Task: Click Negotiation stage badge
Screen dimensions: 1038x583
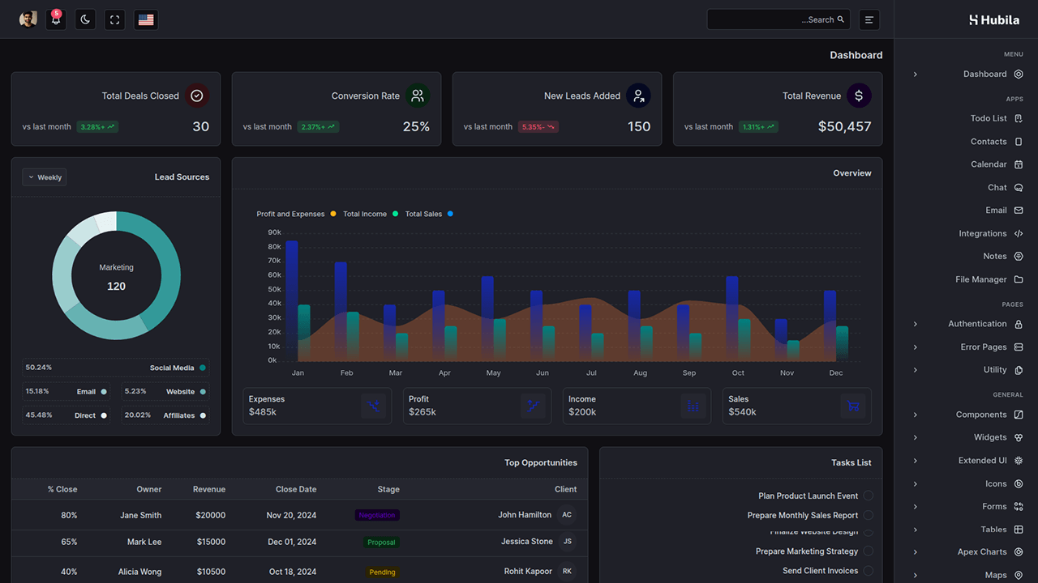Action: (x=377, y=515)
